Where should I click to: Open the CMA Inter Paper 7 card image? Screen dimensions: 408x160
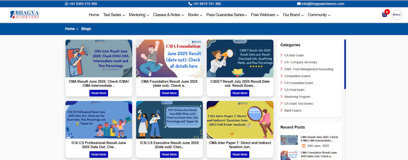click(x=240, y=120)
